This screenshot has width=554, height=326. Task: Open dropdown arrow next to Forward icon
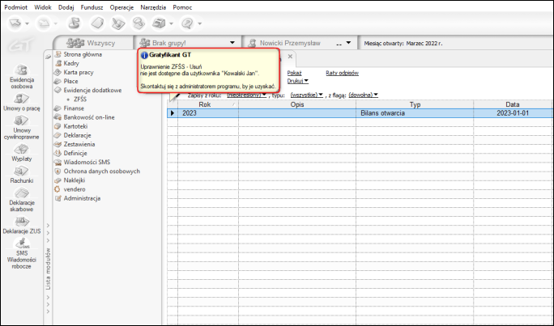point(55,23)
